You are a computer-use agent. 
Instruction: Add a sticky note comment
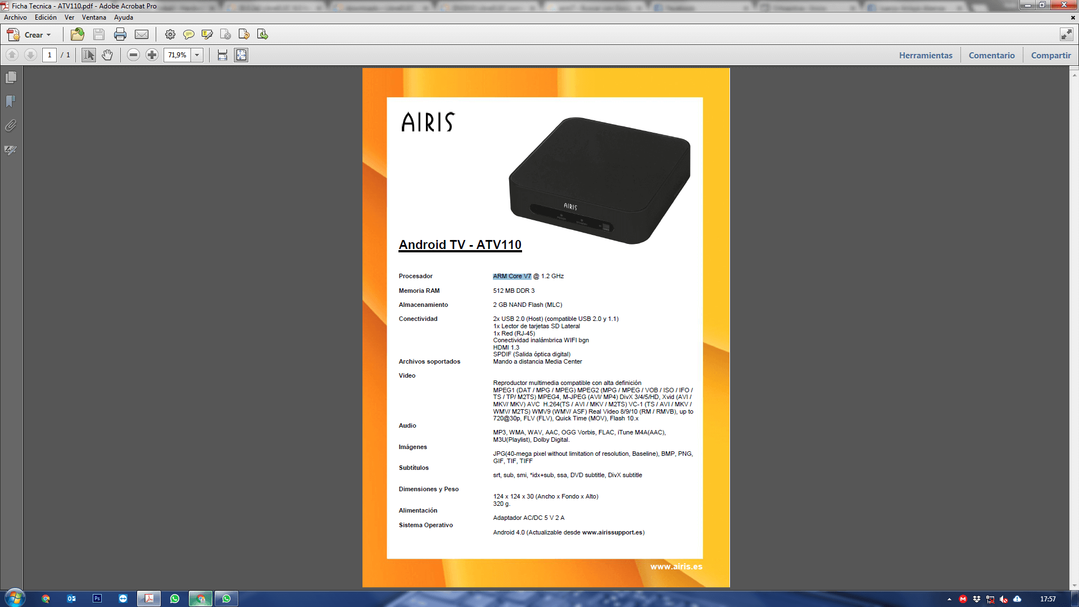click(x=189, y=35)
